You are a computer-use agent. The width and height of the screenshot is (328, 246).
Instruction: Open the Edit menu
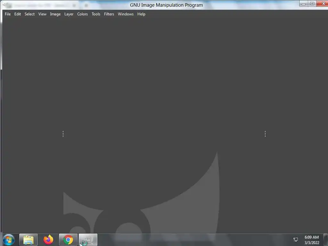click(18, 14)
